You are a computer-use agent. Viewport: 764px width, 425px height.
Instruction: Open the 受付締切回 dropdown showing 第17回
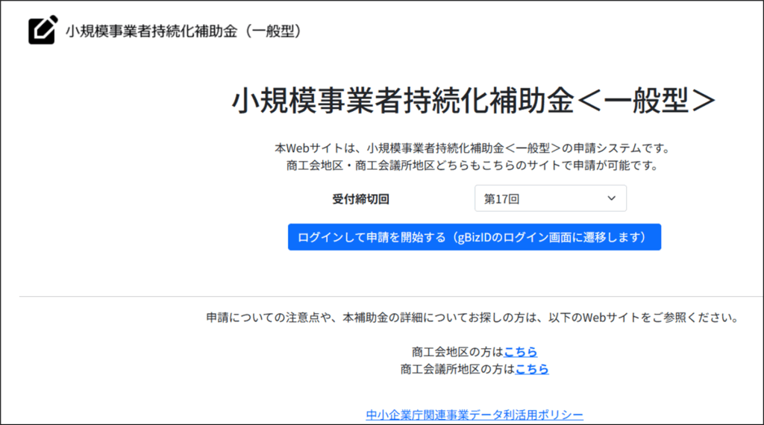point(551,198)
